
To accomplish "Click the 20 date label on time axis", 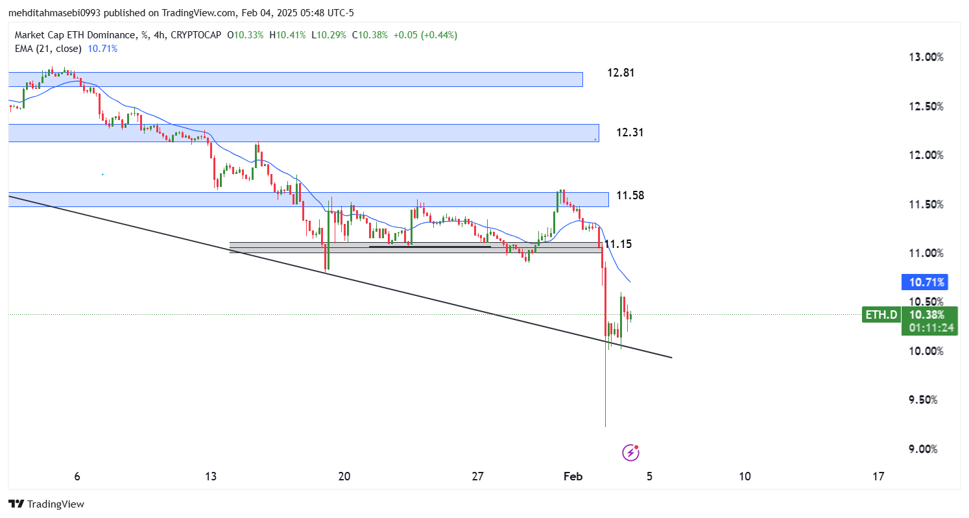I will (344, 476).
